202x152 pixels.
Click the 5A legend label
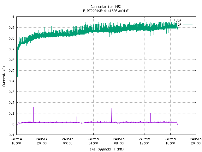(179, 24)
